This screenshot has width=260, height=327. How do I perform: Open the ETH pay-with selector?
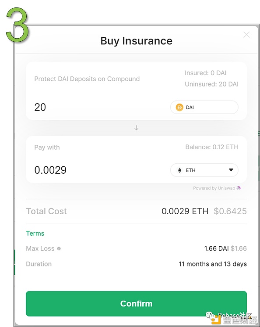point(204,170)
